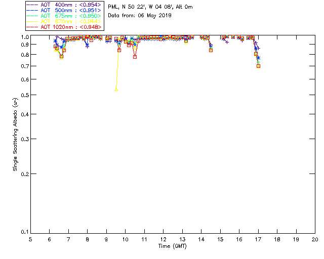Viewport: 324px width, 259px height.
Task: Click the red square minimum near time 6.6
Action: (x=61, y=56)
